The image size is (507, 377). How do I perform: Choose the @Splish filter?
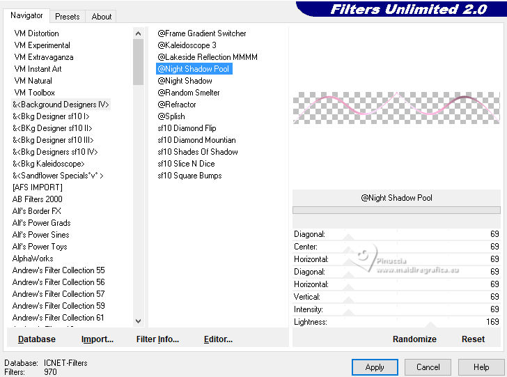[171, 116]
